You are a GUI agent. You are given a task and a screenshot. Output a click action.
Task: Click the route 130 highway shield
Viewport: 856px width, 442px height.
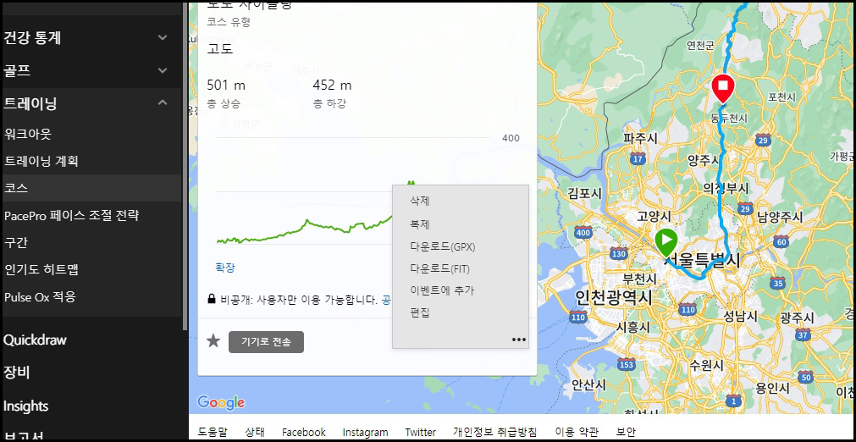pyautogui.click(x=619, y=254)
